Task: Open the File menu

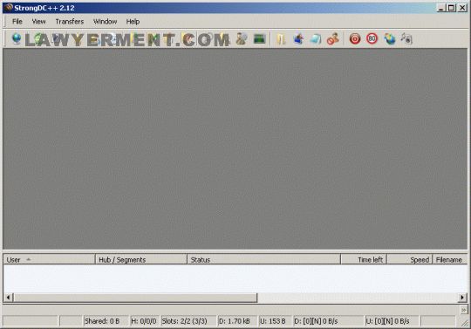Action: pos(17,21)
